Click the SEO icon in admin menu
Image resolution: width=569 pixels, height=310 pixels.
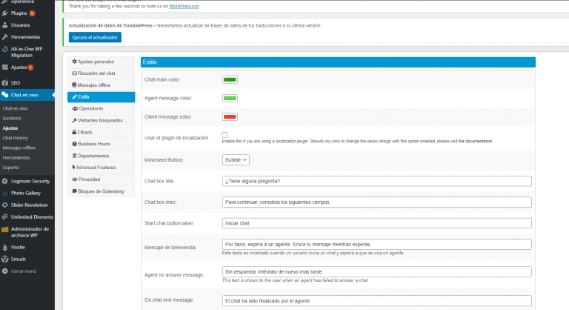[5, 82]
